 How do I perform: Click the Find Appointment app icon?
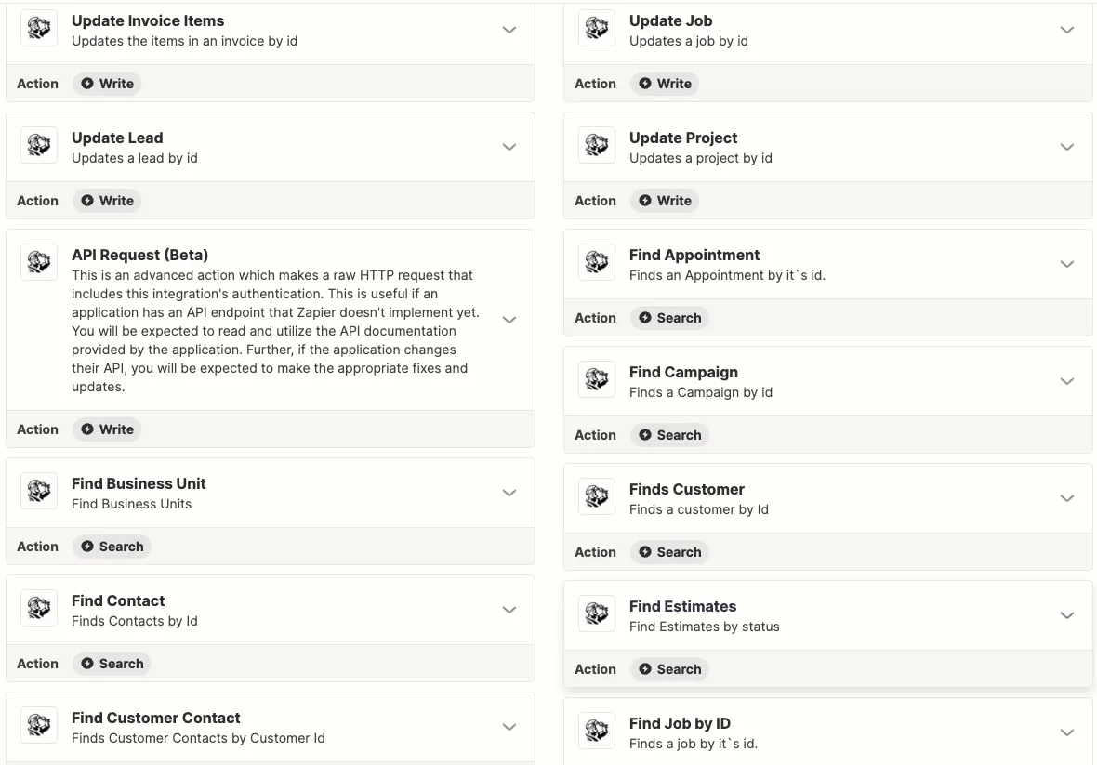(597, 263)
